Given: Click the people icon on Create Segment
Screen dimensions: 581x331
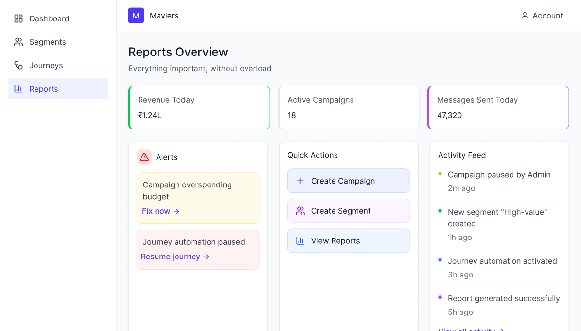Looking at the screenshot, I should pyautogui.click(x=300, y=211).
